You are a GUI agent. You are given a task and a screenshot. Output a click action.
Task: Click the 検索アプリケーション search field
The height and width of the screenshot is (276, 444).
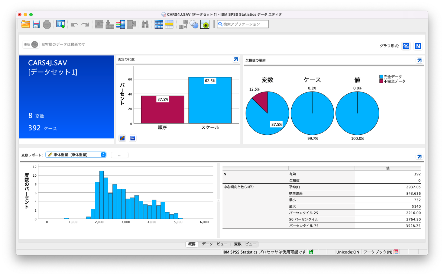click(242, 24)
